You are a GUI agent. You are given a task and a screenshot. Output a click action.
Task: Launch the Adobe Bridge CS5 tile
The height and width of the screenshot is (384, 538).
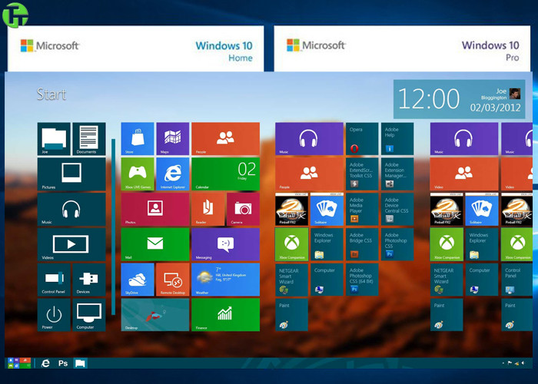(x=362, y=244)
